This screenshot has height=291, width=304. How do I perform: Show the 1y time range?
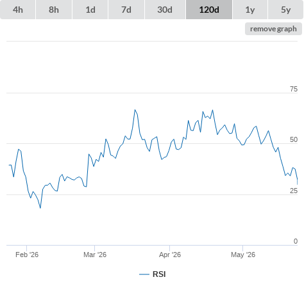click(x=250, y=10)
